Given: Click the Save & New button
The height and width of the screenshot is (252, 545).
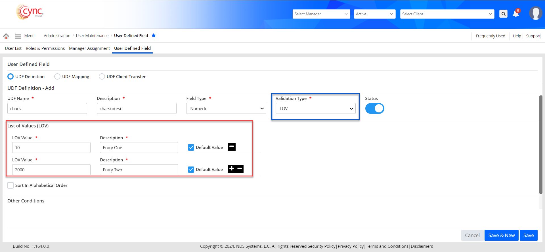Looking at the screenshot, I should click(501, 235).
